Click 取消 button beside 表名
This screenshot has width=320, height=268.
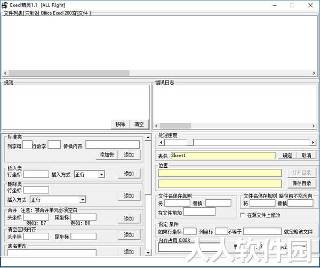pyautogui.click(x=306, y=155)
